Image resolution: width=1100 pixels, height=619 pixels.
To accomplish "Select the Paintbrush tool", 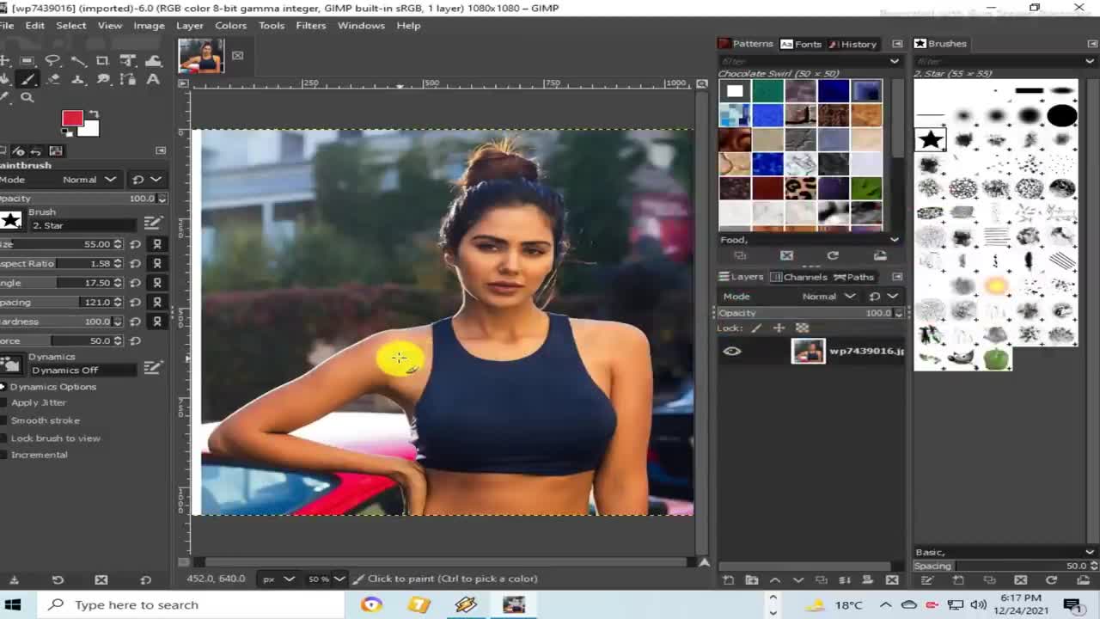I will click(27, 79).
